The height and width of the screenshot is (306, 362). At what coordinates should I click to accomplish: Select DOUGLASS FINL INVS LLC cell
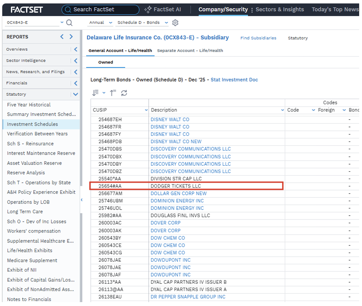click(x=216, y=216)
